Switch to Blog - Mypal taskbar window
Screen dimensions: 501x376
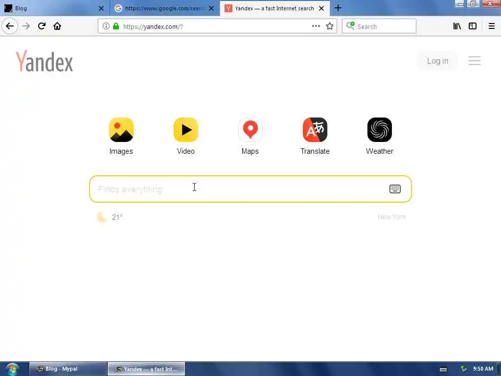coord(68,369)
